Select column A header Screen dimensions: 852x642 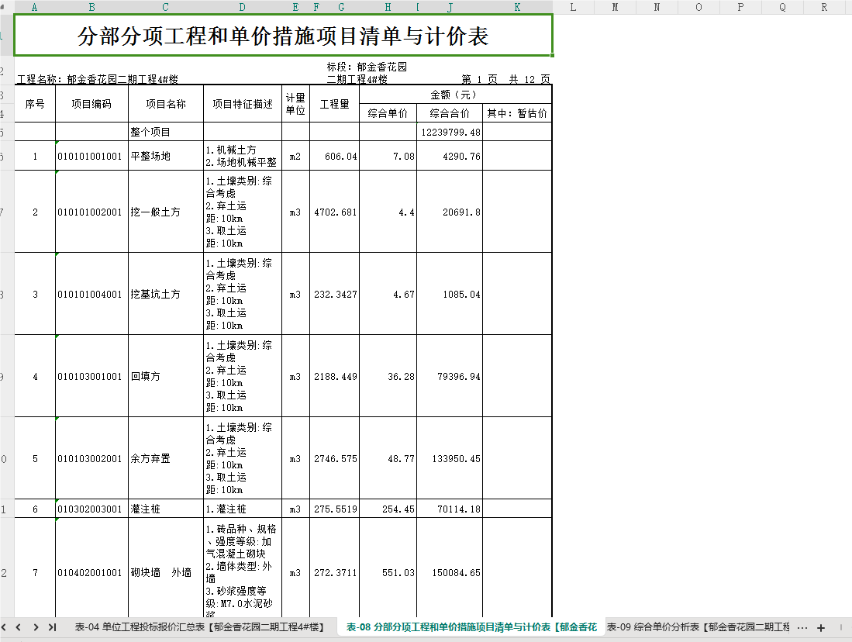[35, 7]
